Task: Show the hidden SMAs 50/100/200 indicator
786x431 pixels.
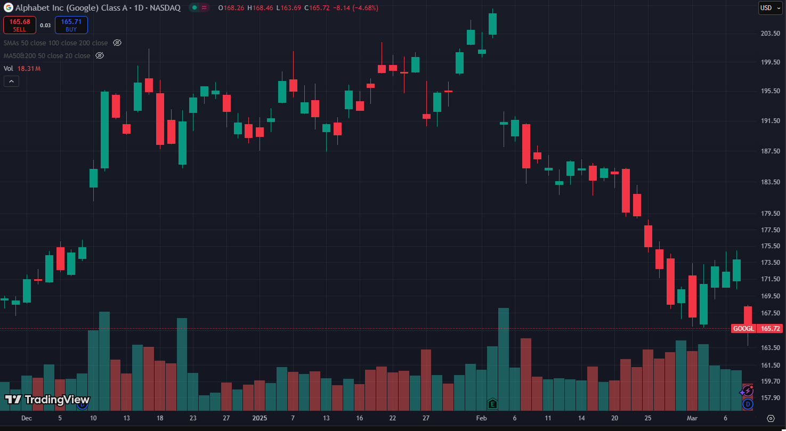Action: point(118,43)
